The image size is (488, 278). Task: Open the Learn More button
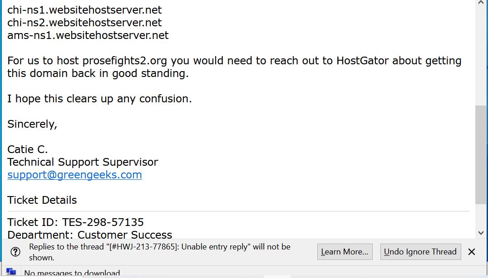345,252
